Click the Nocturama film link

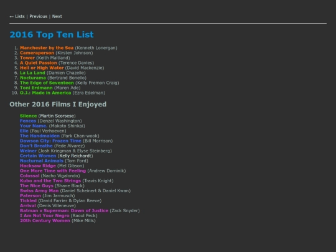coord(33,78)
